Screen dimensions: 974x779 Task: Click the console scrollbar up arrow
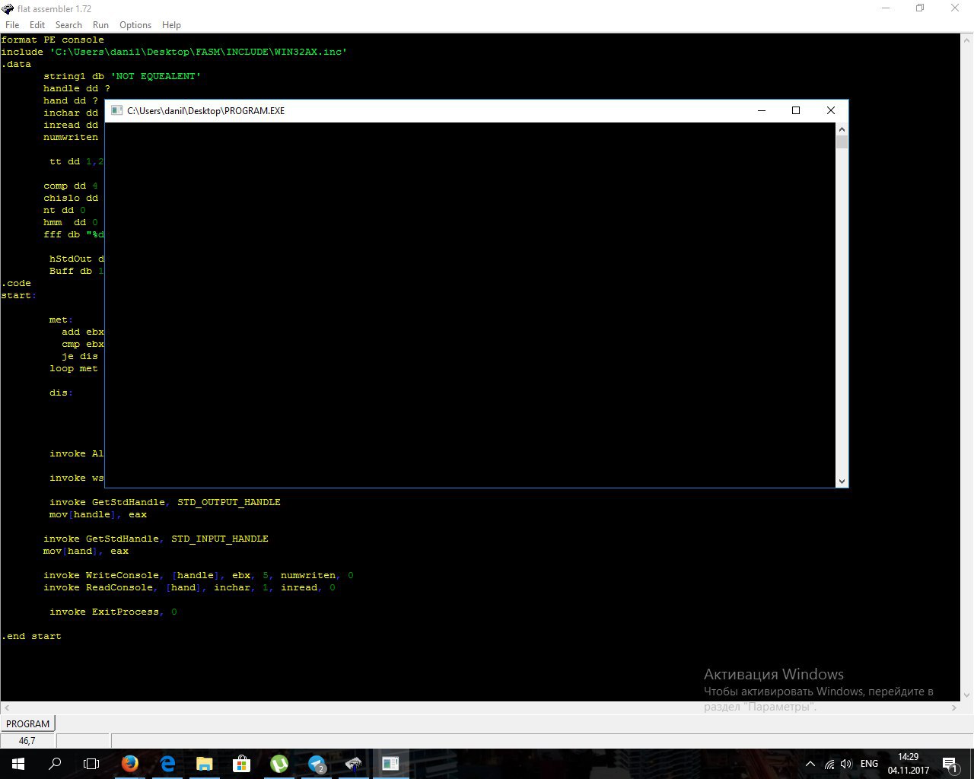click(842, 129)
